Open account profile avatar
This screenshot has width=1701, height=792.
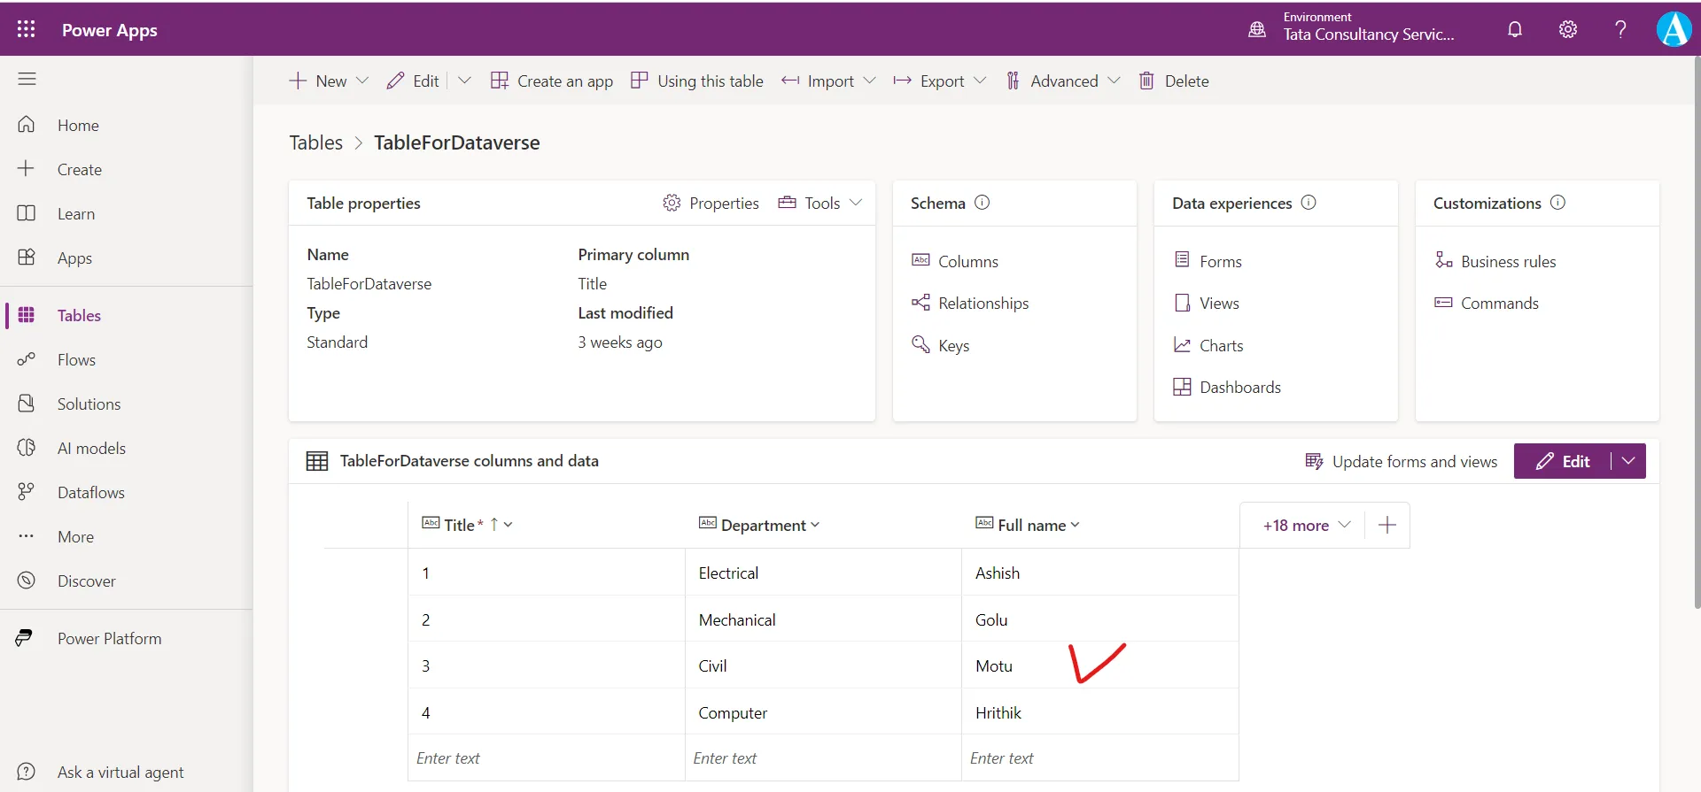tap(1674, 29)
